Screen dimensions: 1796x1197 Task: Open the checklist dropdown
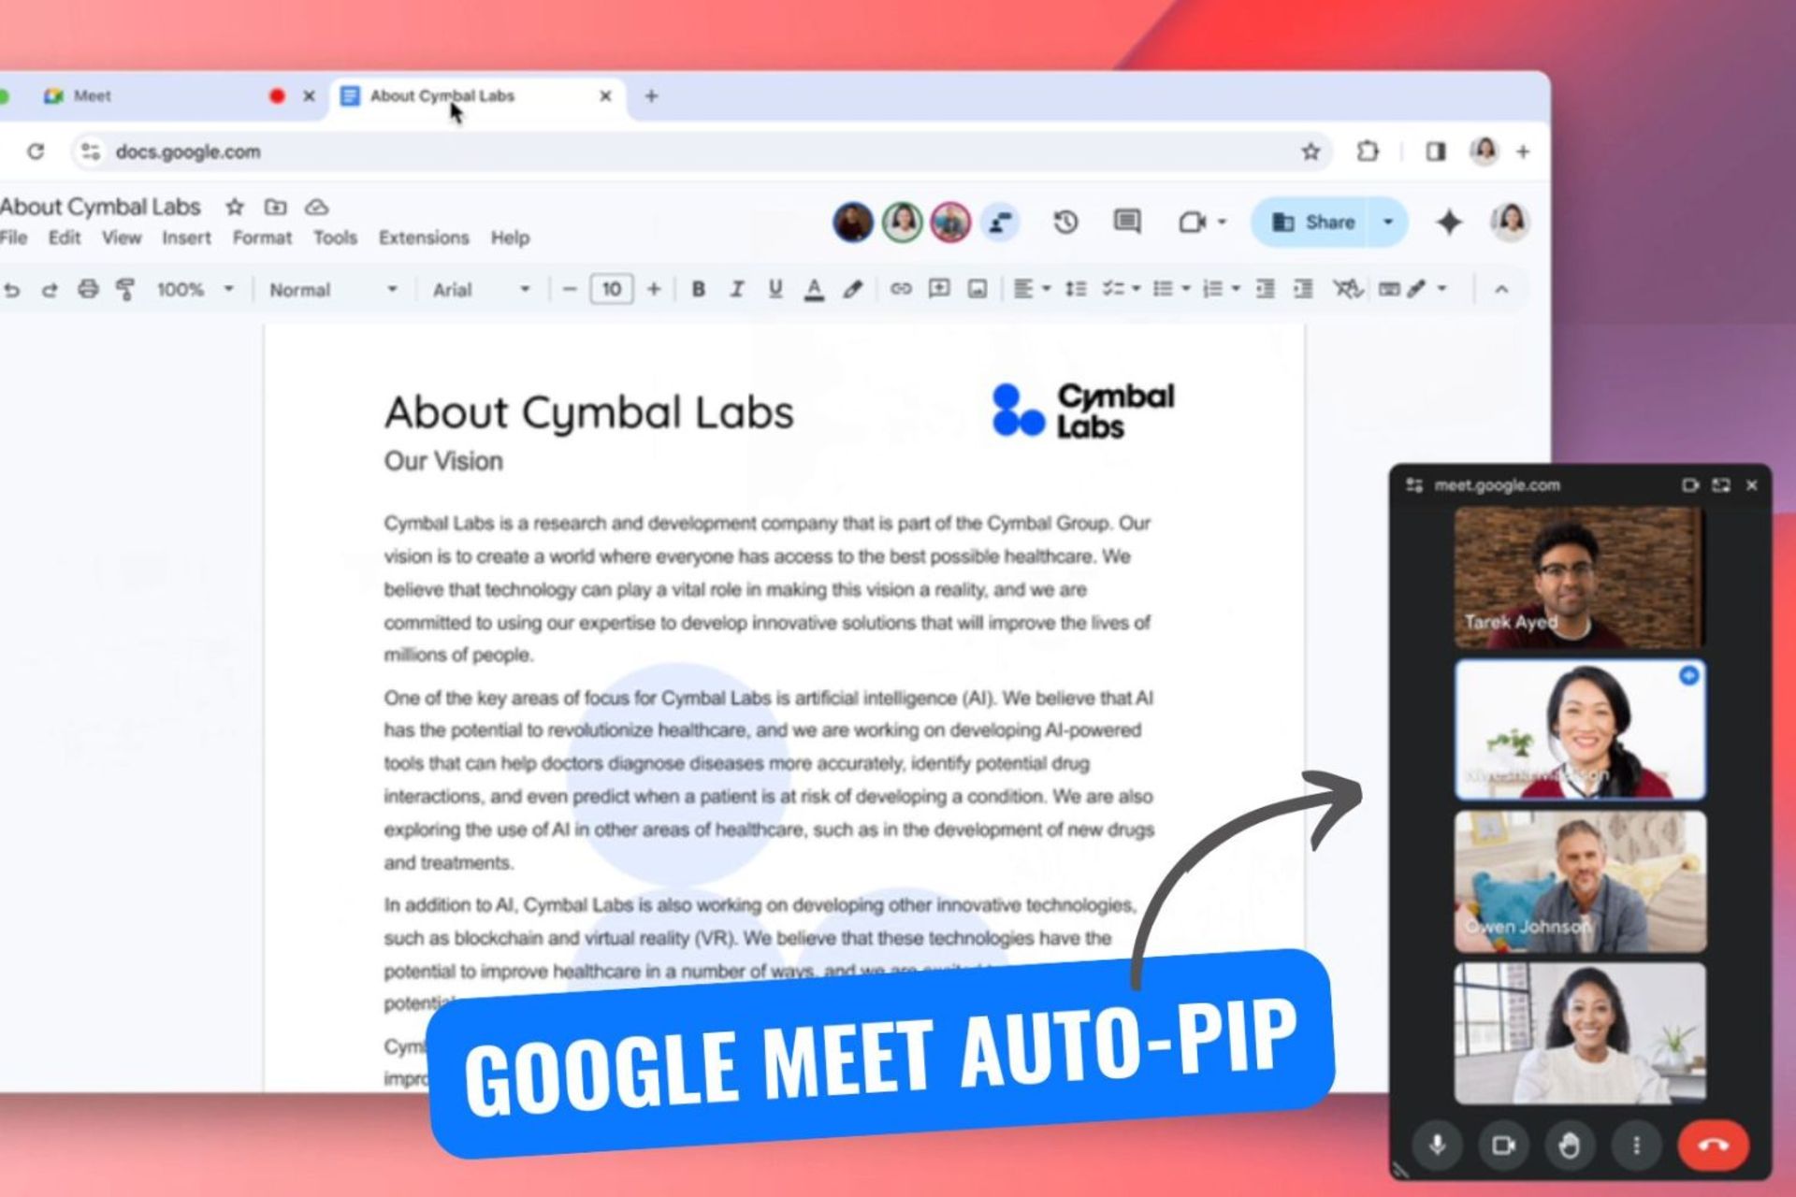click(1121, 289)
